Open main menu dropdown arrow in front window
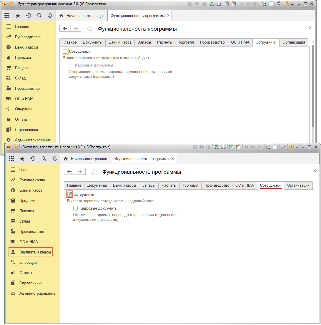Image resolution: width=321 pixels, height=325 pixels. coord(15,147)
